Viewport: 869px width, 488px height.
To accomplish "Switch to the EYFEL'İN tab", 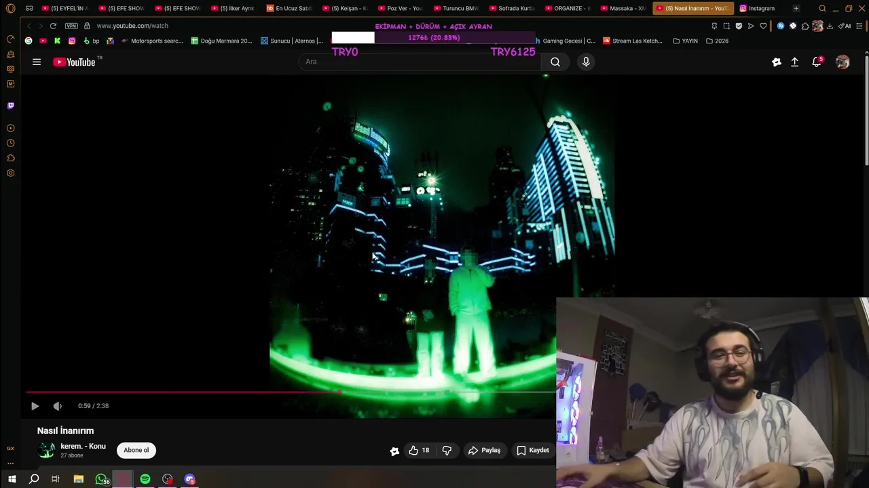I will click(x=64, y=8).
